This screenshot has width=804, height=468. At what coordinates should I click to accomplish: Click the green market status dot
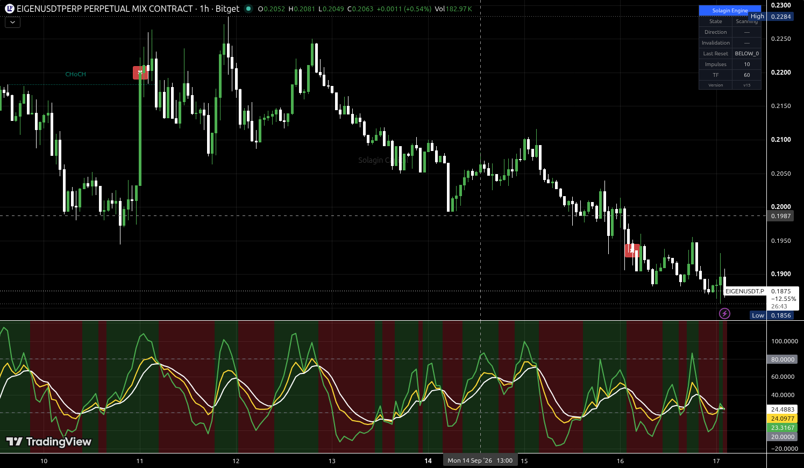coord(248,9)
